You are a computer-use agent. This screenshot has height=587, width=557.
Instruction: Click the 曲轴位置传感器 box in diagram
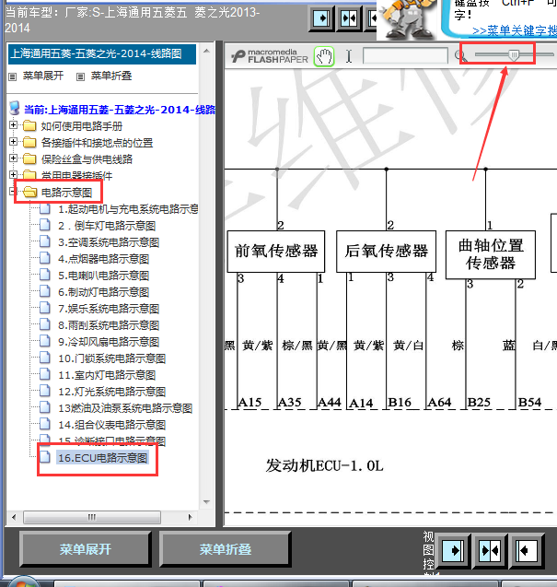tap(491, 254)
